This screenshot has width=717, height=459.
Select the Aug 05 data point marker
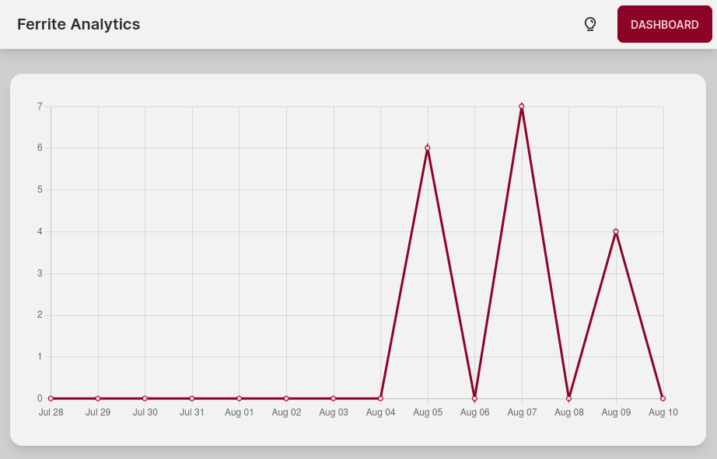point(426,147)
